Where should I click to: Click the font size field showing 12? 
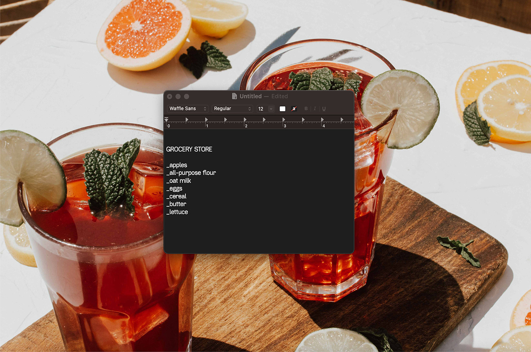click(x=262, y=109)
